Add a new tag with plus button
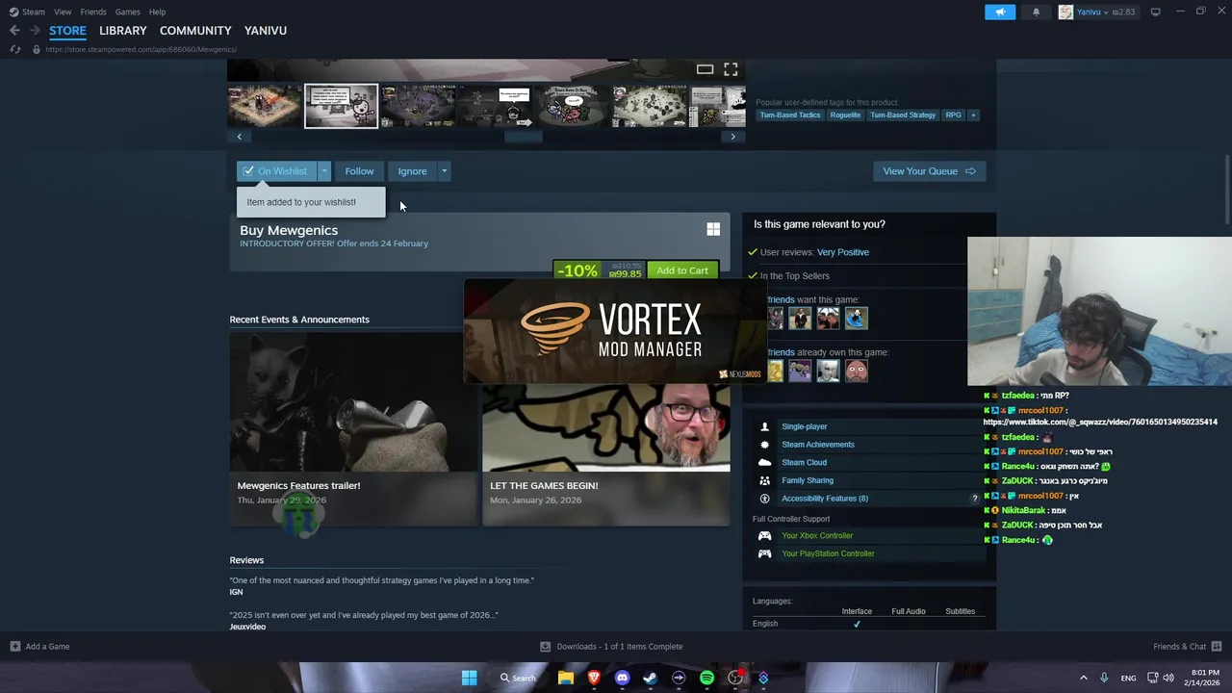The width and height of the screenshot is (1232, 693). (973, 115)
